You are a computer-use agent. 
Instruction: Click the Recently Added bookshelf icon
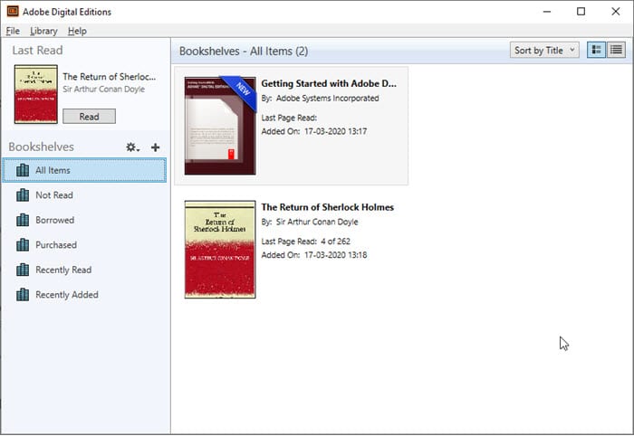pyautogui.click(x=23, y=295)
